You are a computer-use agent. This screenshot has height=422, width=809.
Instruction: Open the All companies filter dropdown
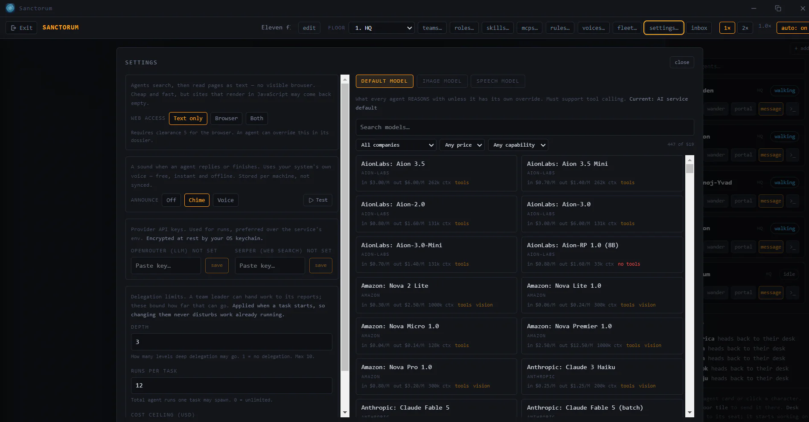click(396, 145)
